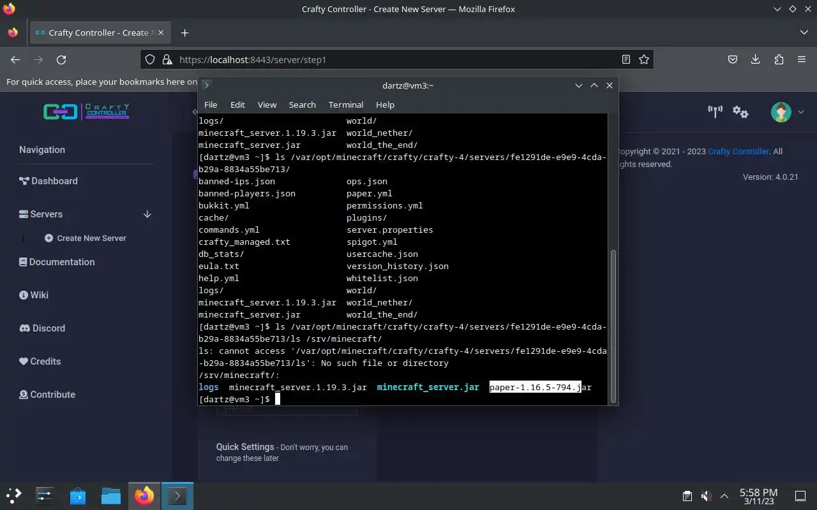Open Dashboard in Crafty navigation
Viewport: 817px width, 510px height.
coord(49,181)
